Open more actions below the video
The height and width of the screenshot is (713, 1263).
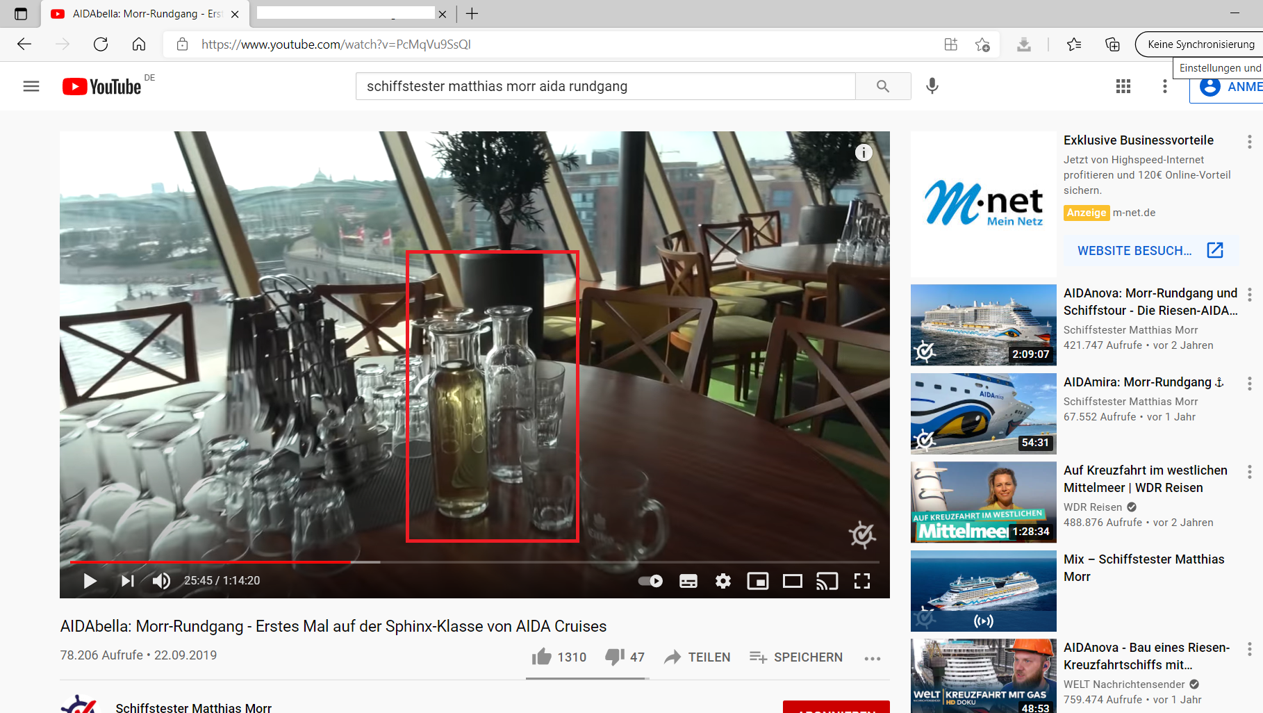pos(873,658)
